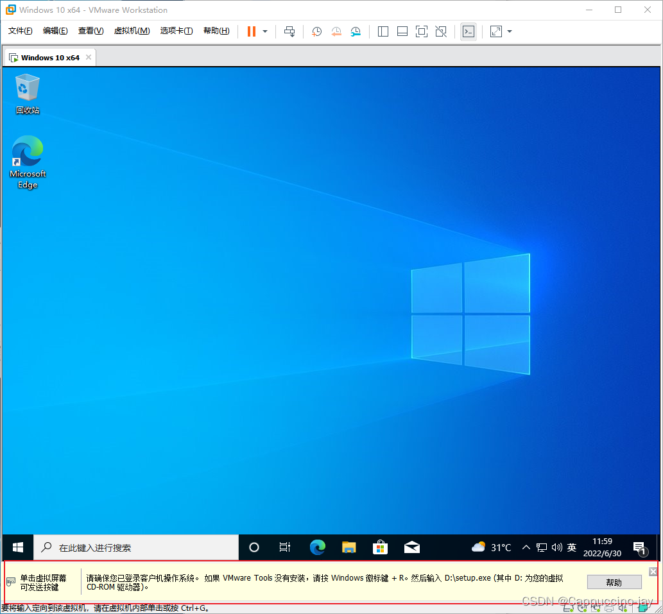Select the Windows 10 x64 tab
Screen dimensions: 663x614
(50, 58)
